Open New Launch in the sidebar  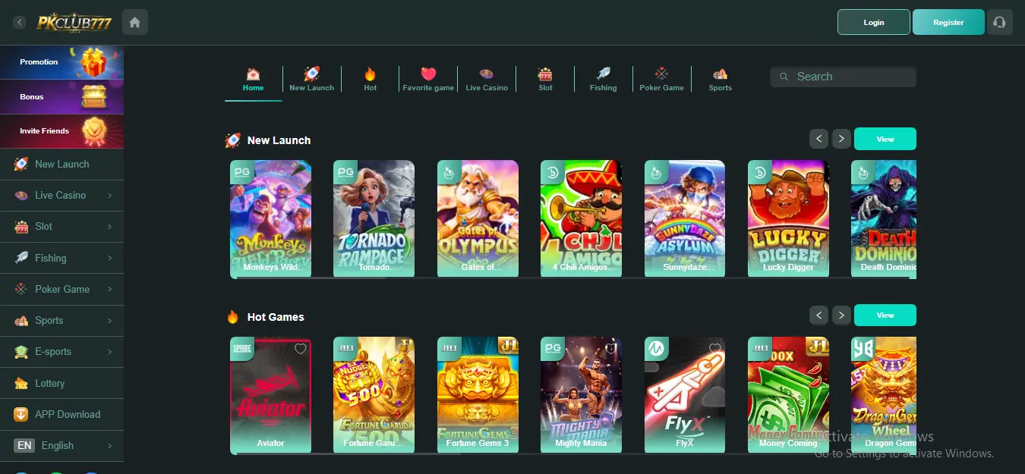[61, 164]
